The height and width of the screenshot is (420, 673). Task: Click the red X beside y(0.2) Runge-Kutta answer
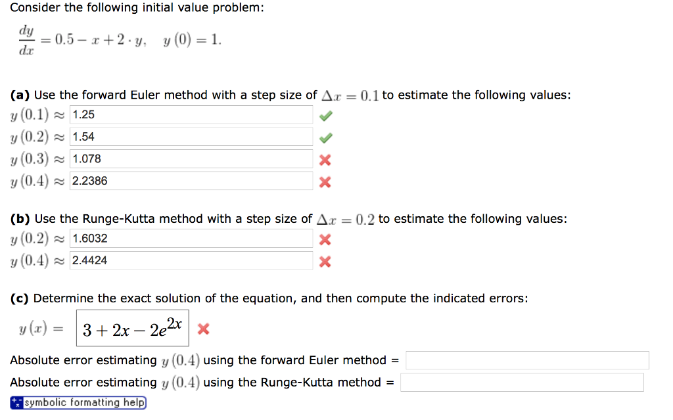coord(325,239)
